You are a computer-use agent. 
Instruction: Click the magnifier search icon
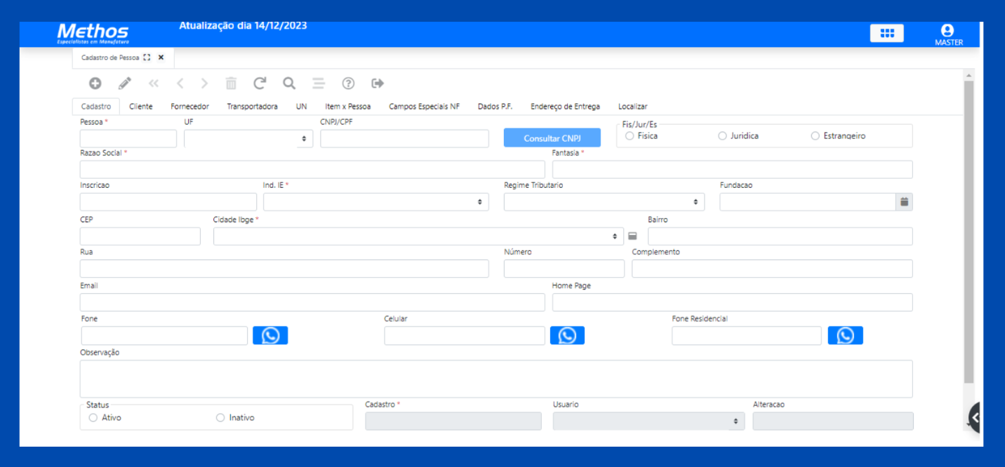pyautogui.click(x=289, y=83)
